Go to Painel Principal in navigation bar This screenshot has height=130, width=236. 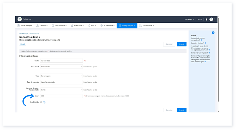coord(24,26)
